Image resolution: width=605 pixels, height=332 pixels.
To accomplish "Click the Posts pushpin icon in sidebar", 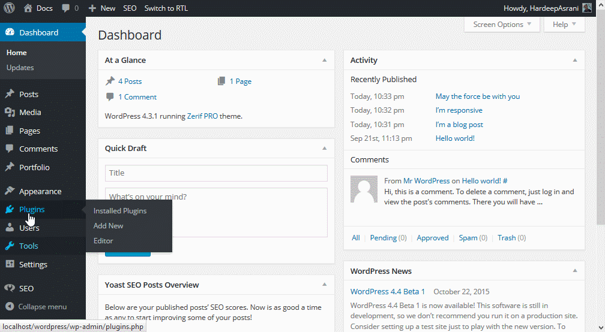I will (x=10, y=94).
